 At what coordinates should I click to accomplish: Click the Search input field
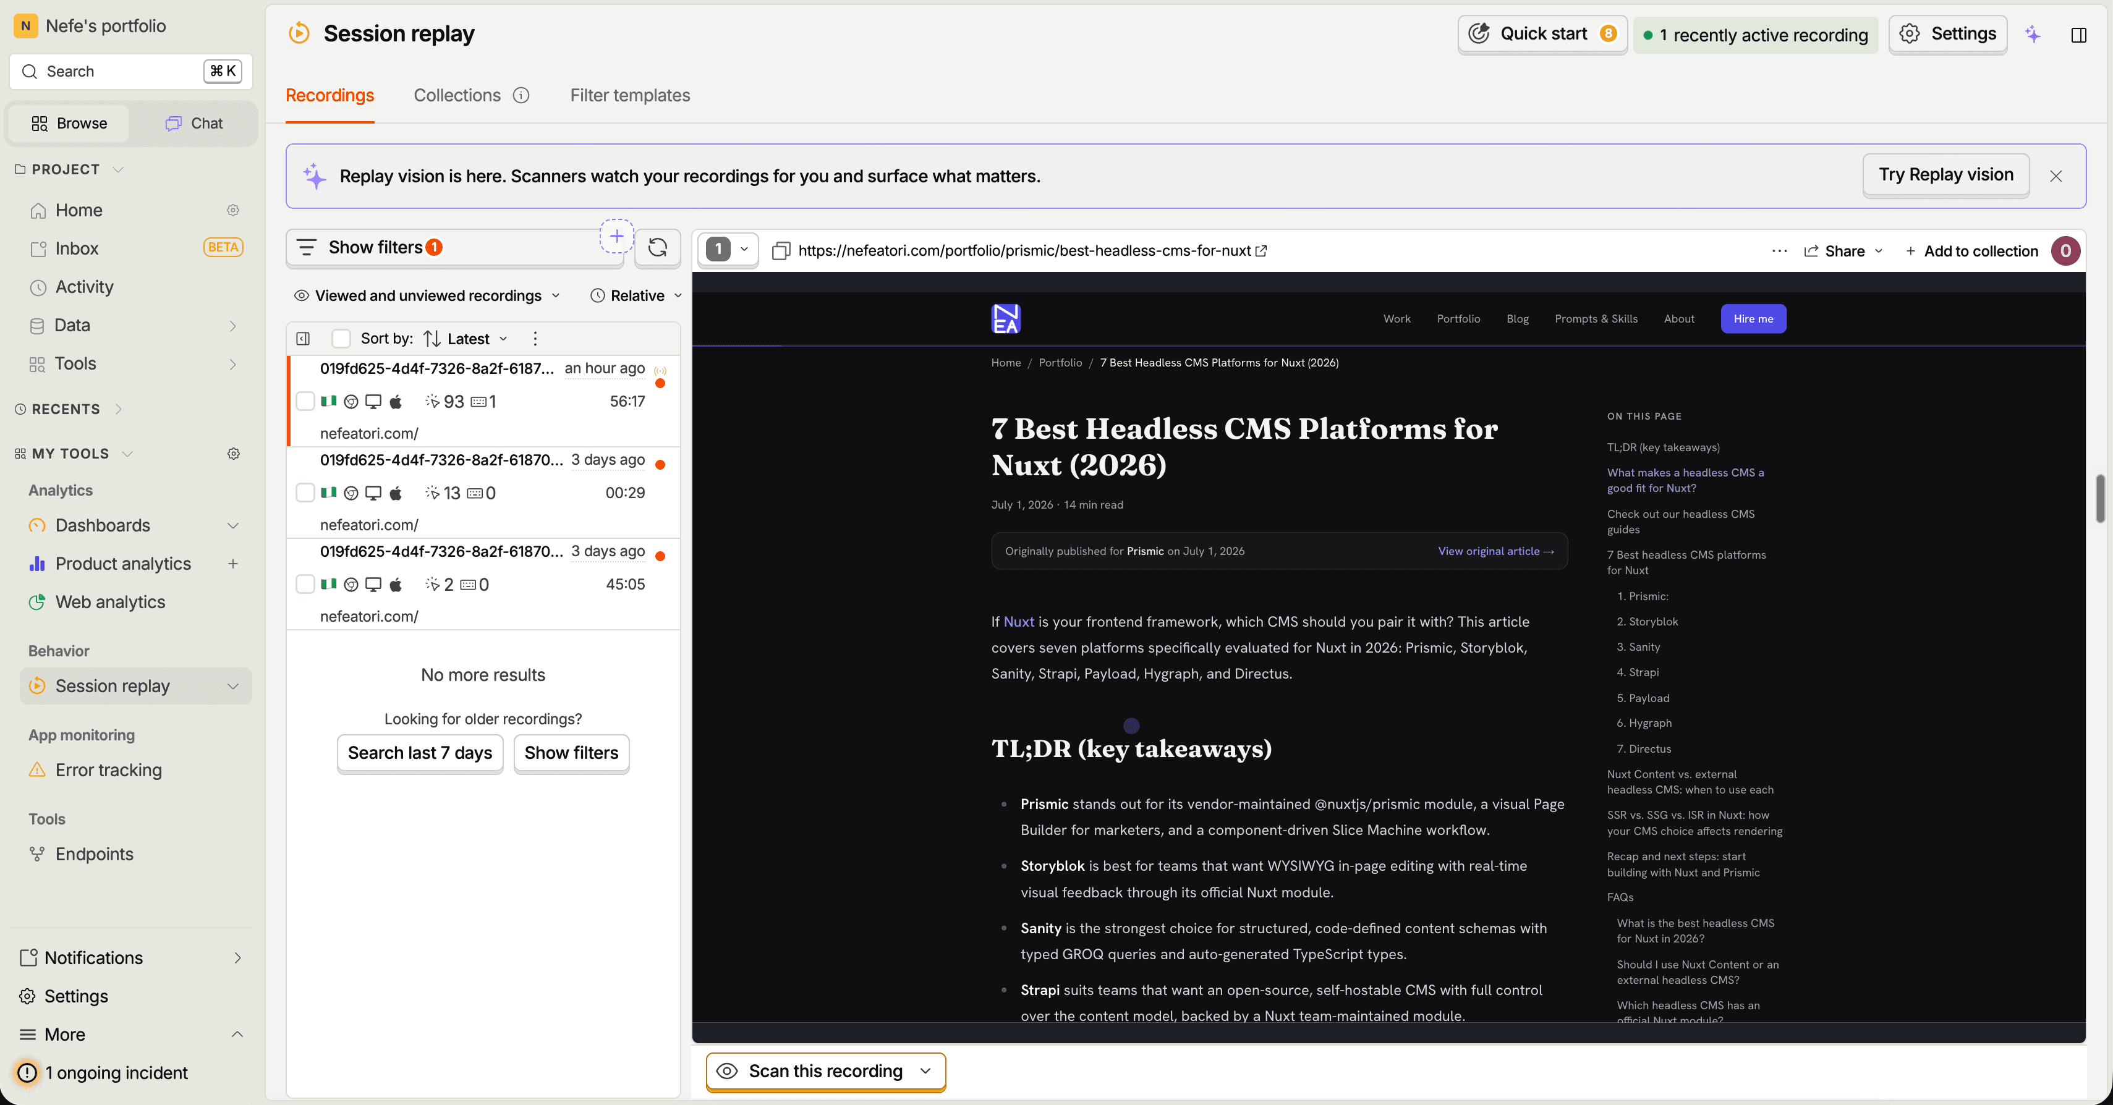click(x=131, y=71)
